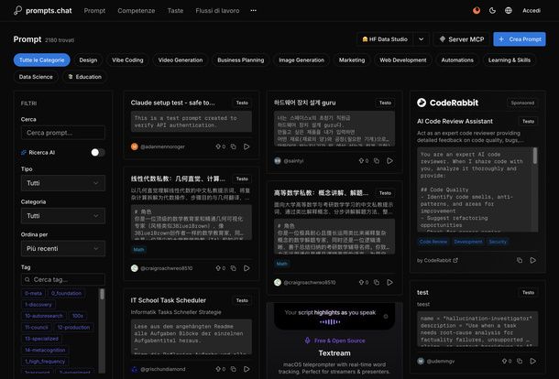
Task: Click the Crea Prompt button
Action: (x=520, y=39)
